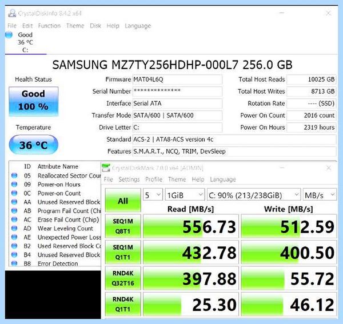Screen dimensions: 343x324
Task: Open Help menu in CrystalDiskMark
Action: [198, 179]
